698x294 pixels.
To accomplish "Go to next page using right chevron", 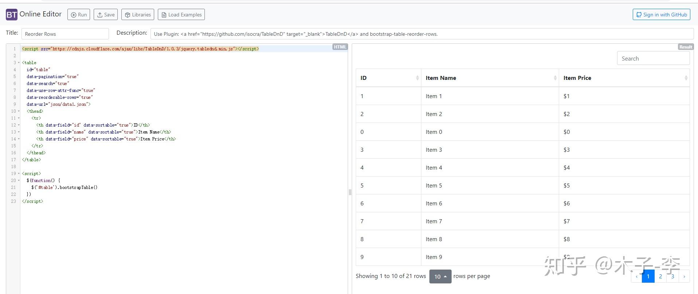I will point(684,276).
